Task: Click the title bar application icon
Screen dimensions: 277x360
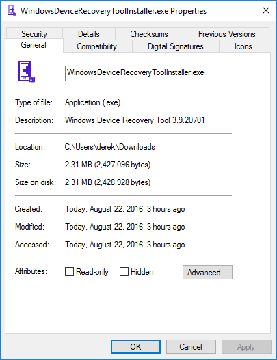Action: [12, 10]
